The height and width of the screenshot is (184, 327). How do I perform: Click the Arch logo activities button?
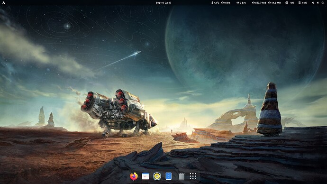coord(3,3)
